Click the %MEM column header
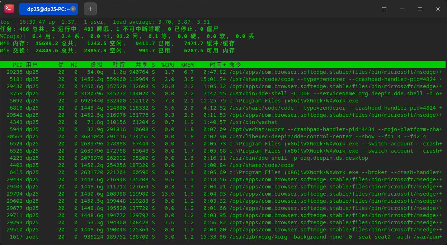The width and height of the screenshot is (447, 245). point(187,65)
